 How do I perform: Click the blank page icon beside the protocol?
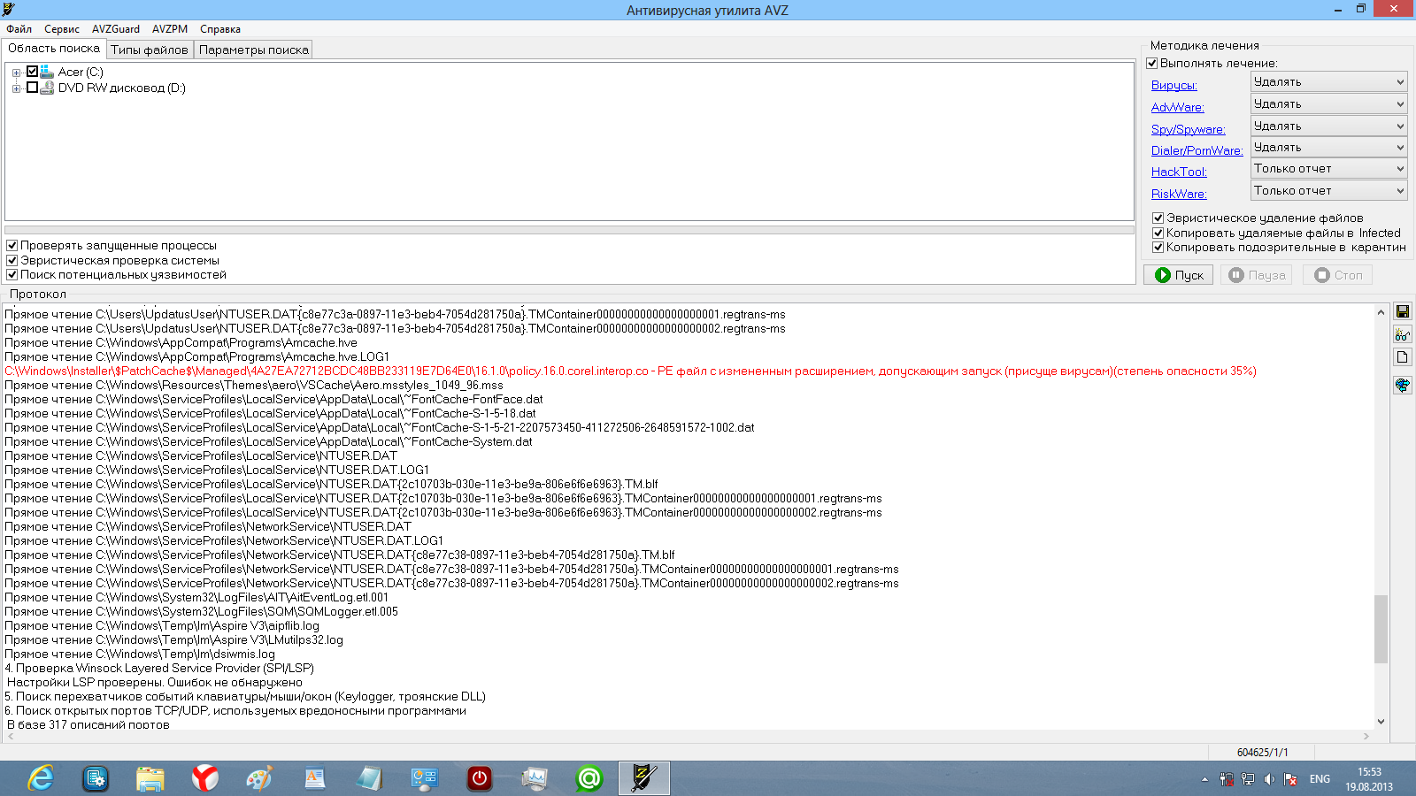click(1403, 357)
